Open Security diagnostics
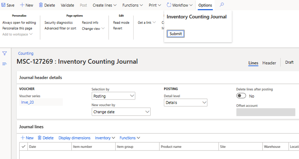 [59, 22]
